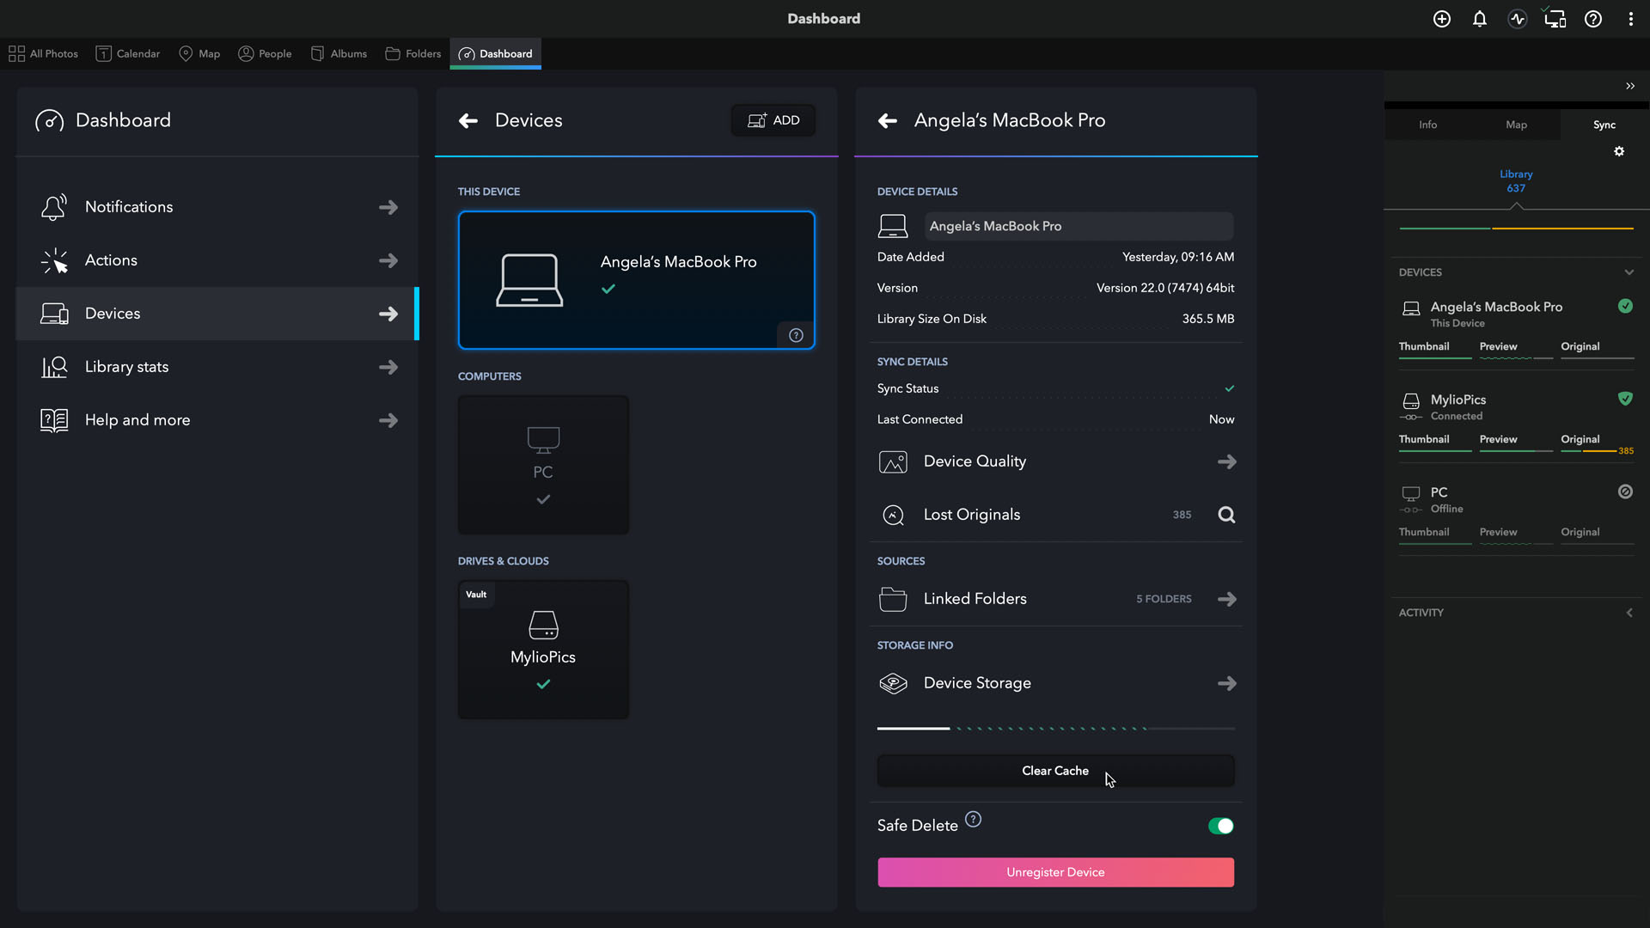The height and width of the screenshot is (928, 1650).
Task: Expand Linked Folders arrow
Action: click(1226, 599)
